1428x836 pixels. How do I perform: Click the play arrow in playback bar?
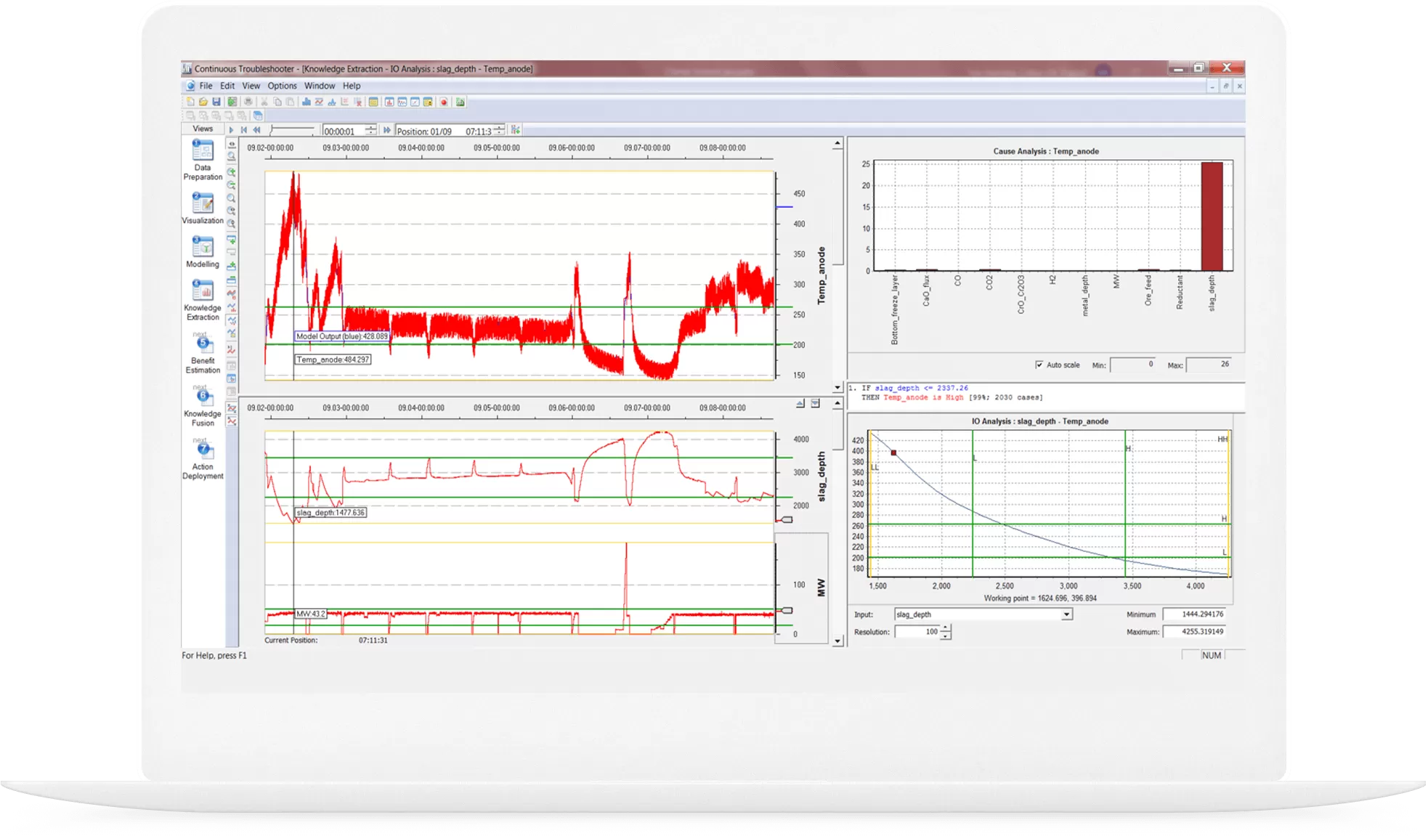click(x=231, y=130)
